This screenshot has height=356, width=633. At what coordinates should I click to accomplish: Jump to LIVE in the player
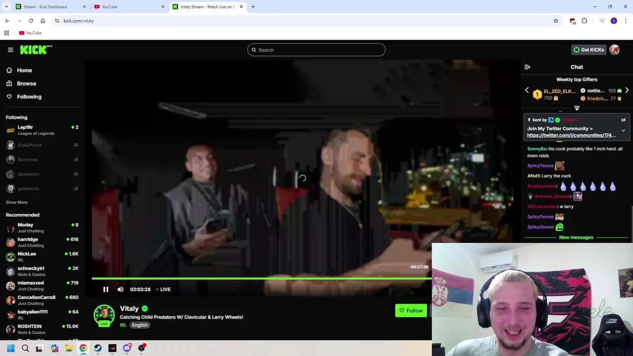[163, 289]
